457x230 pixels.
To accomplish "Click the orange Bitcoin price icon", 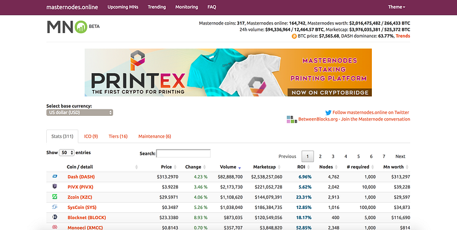I will click(294, 36).
